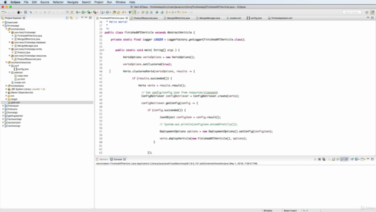Collapse com.tomj.finishedapi.database package

point(9,42)
